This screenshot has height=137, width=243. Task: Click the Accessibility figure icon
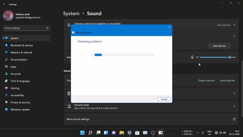pos(6,95)
